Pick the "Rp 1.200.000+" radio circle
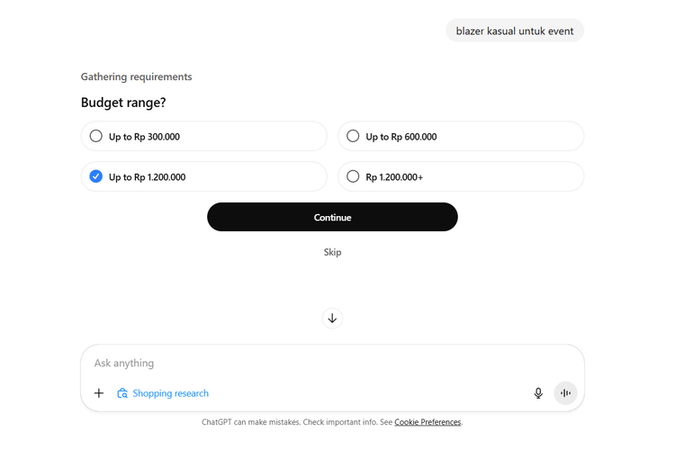675x450 pixels. 353,176
